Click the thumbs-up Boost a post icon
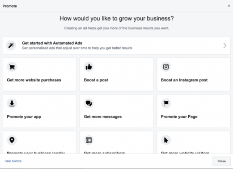 tap(89, 67)
